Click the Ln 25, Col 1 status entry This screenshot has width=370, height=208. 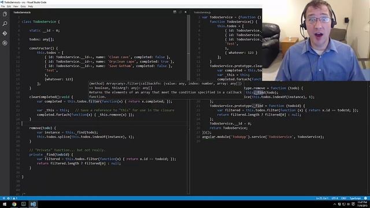point(322,198)
